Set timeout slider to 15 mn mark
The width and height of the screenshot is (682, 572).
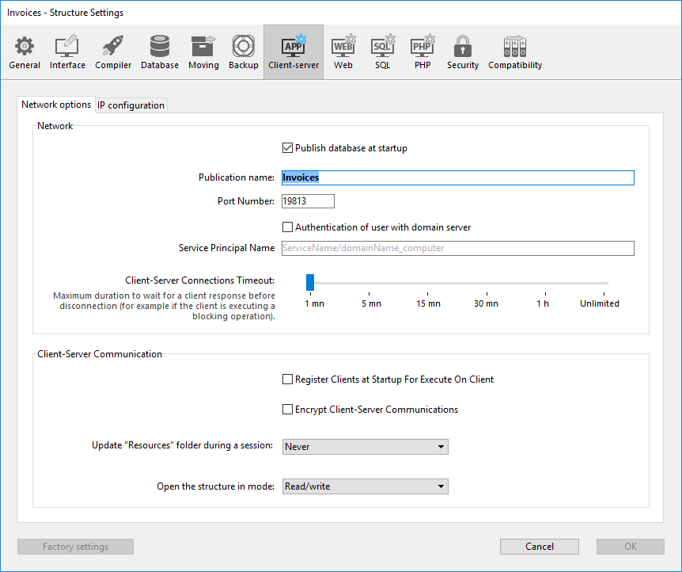pos(428,283)
